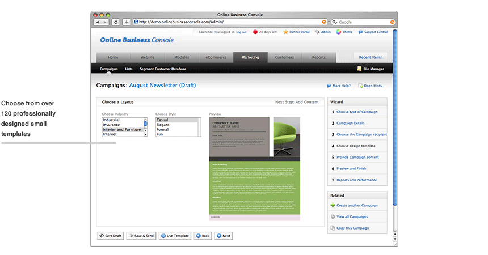Click the browser address bar
Screen dimensions: 488x255
click(x=227, y=22)
